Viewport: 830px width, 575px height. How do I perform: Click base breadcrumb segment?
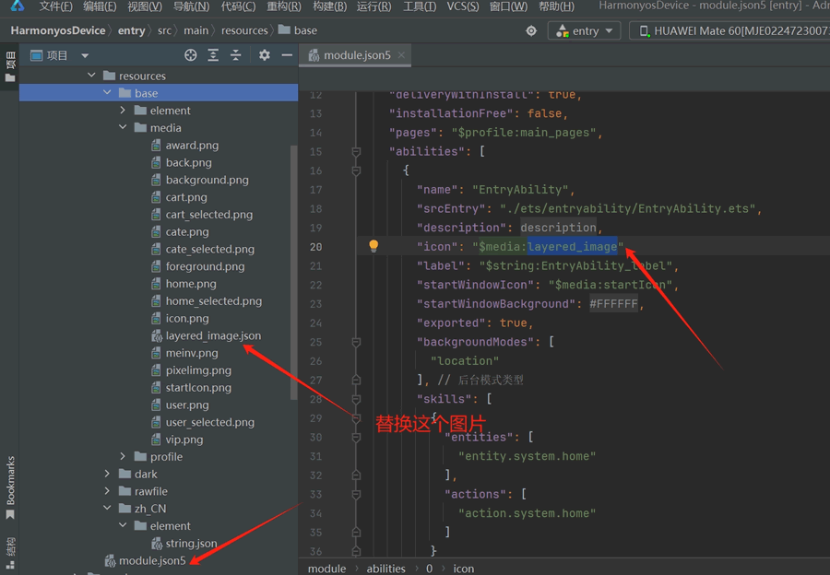[x=298, y=30]
